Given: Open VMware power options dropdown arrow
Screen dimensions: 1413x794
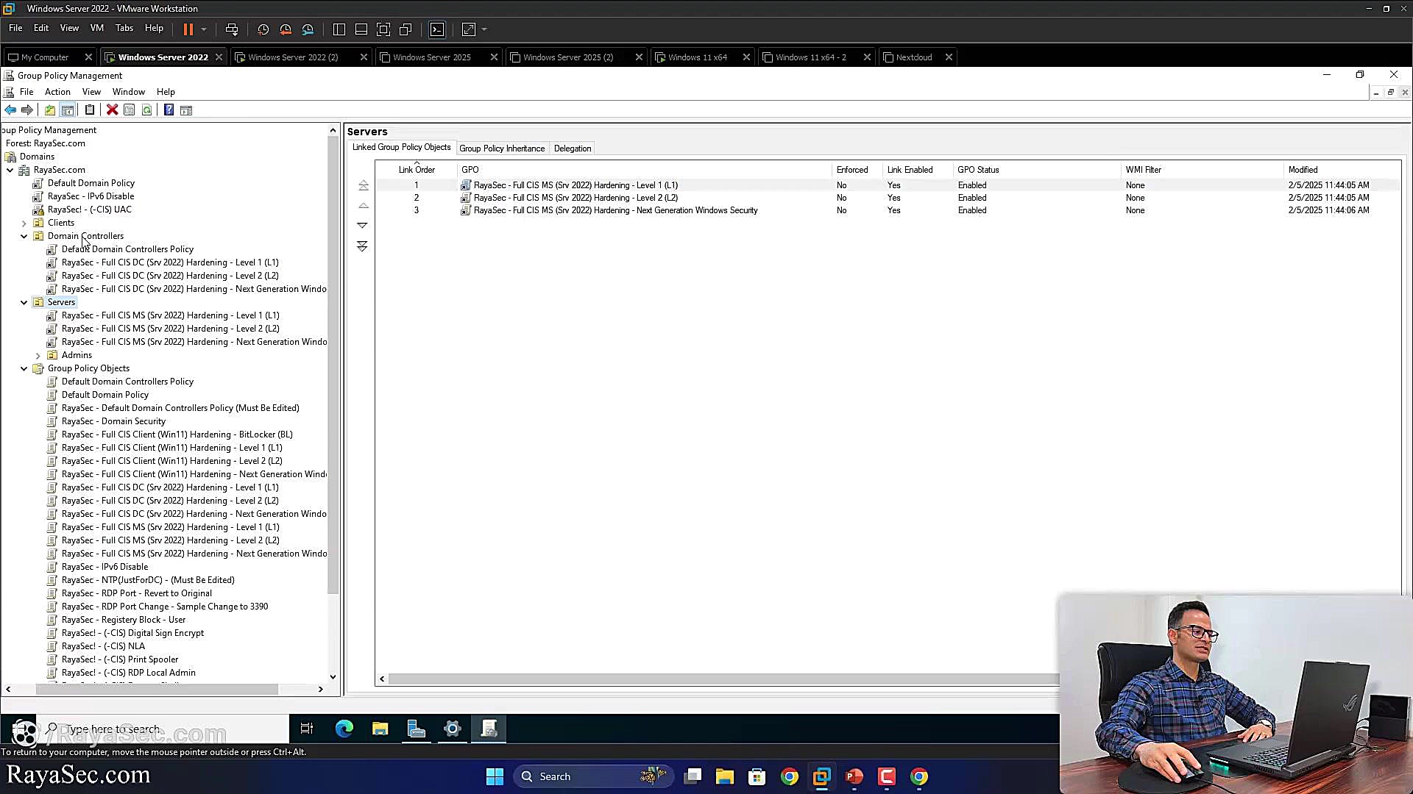Looking at the screenshot, I should (204, 29).
